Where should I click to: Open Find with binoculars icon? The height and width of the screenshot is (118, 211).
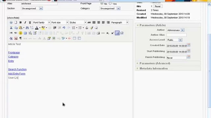pos(27,28)
